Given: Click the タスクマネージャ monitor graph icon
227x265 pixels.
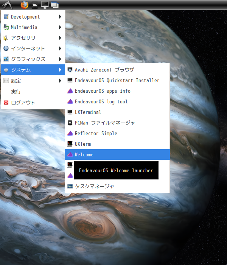Looking at the screenshot, I should (70, 186).
